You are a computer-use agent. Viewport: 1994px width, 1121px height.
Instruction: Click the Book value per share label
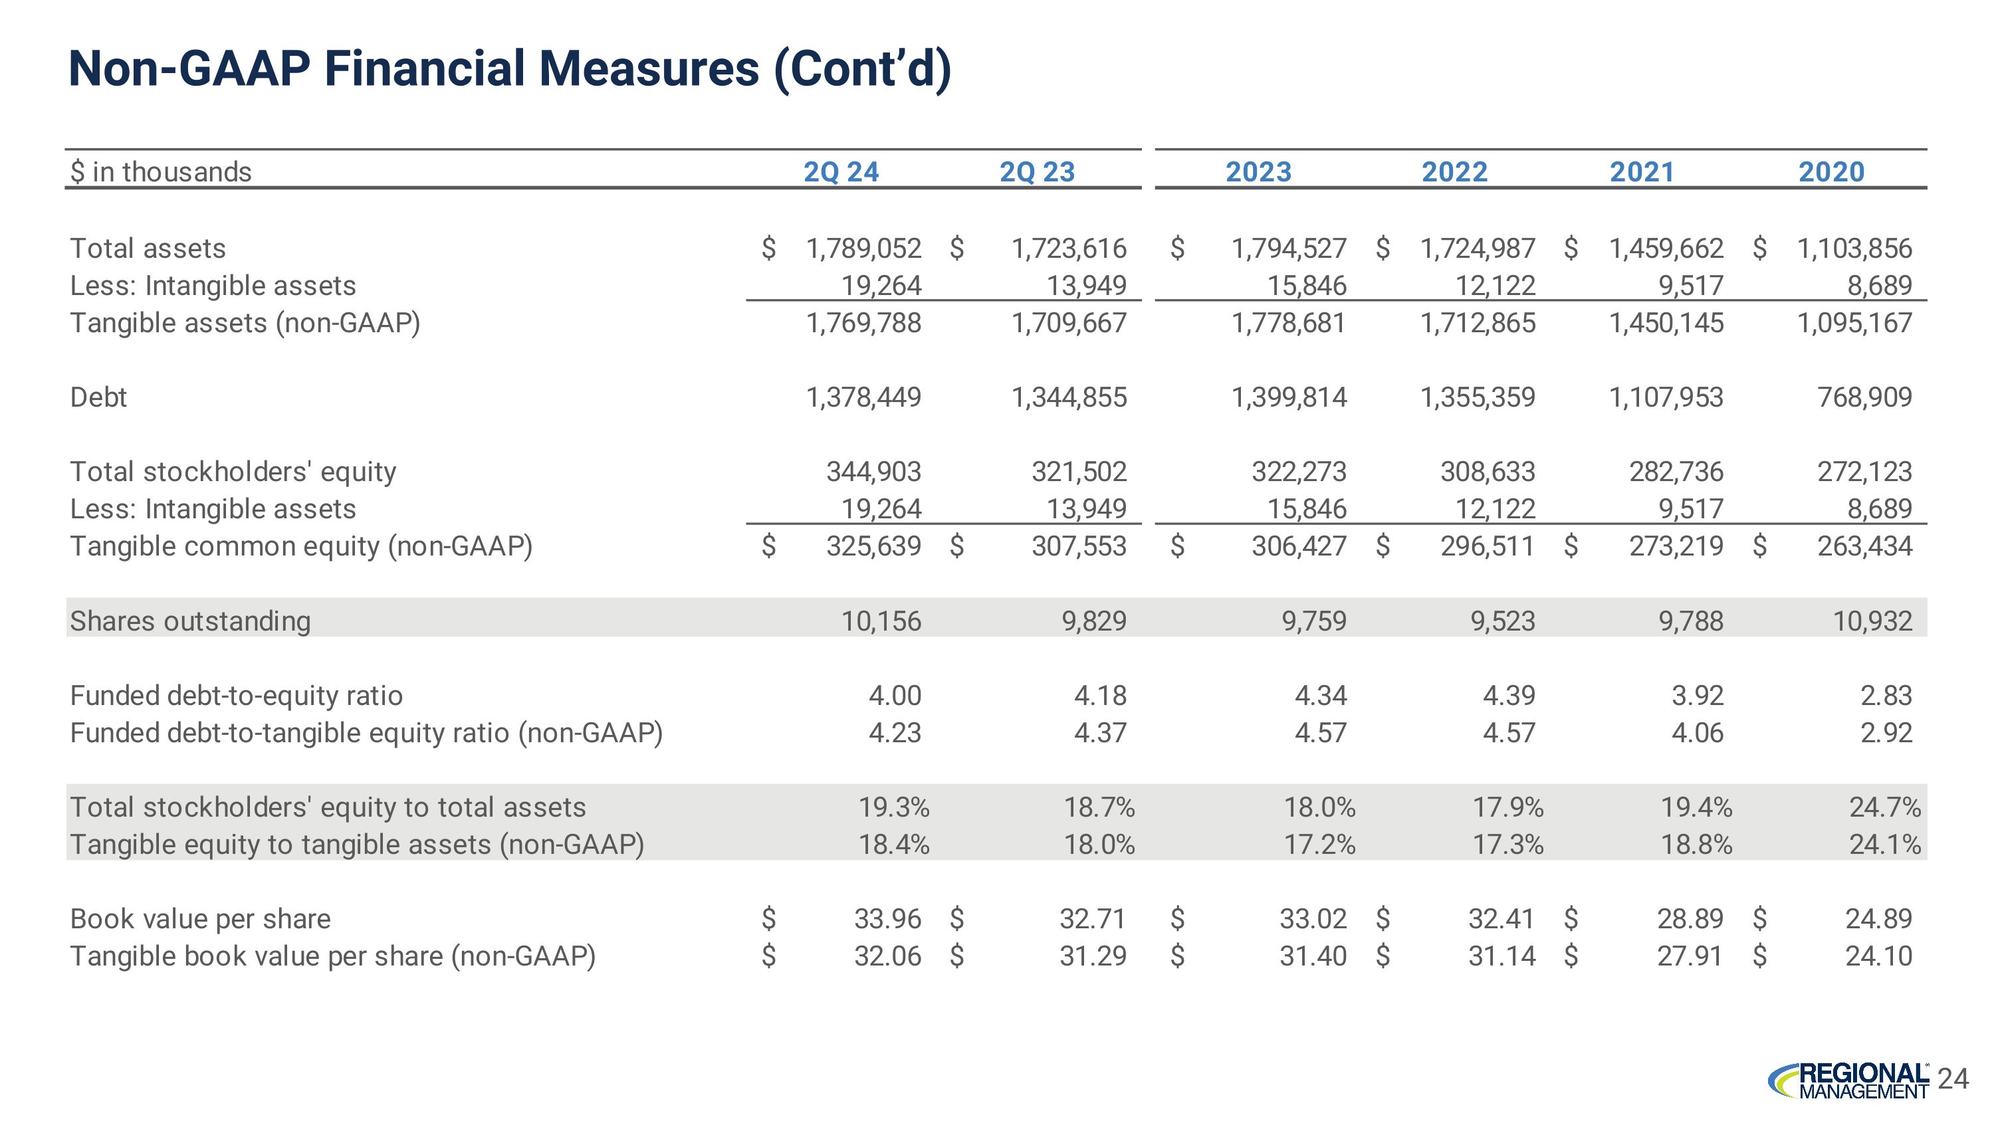[x=201, y=918]
